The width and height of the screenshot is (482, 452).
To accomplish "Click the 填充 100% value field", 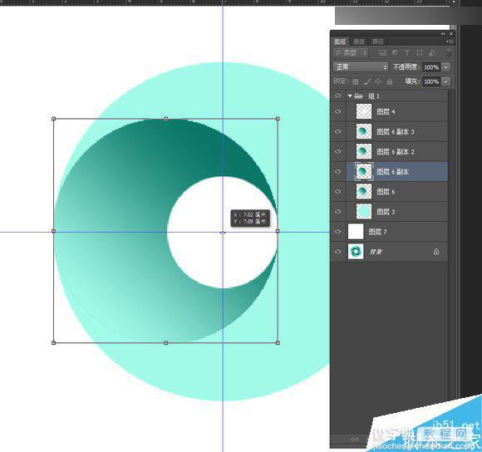I will 431,81.
